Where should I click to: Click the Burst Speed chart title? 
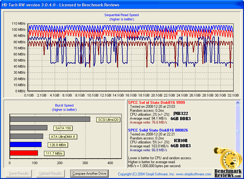pyautogui.click(x=64, y=105)
